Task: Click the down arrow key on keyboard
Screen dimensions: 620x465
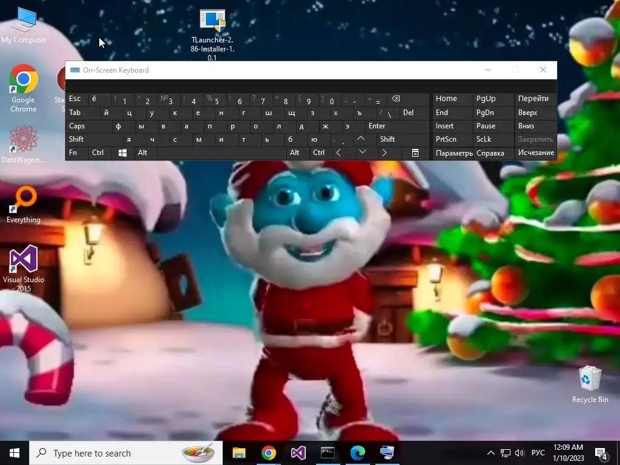Action: [x=363, y=152]
